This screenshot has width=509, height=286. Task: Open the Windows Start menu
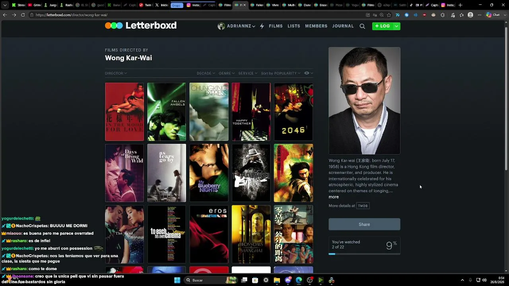tap(177, 280)
